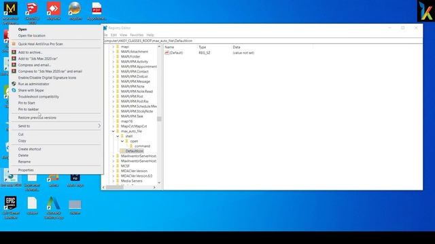Click the Quick Heal scan icon
The width and height of the screenshot is (435, 244).
click(x=14, y=43)
